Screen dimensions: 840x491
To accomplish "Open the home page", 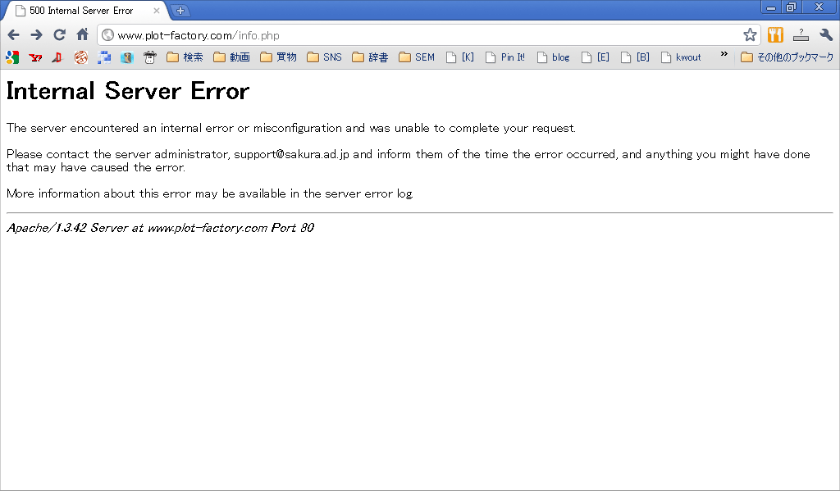I will 83,34.
